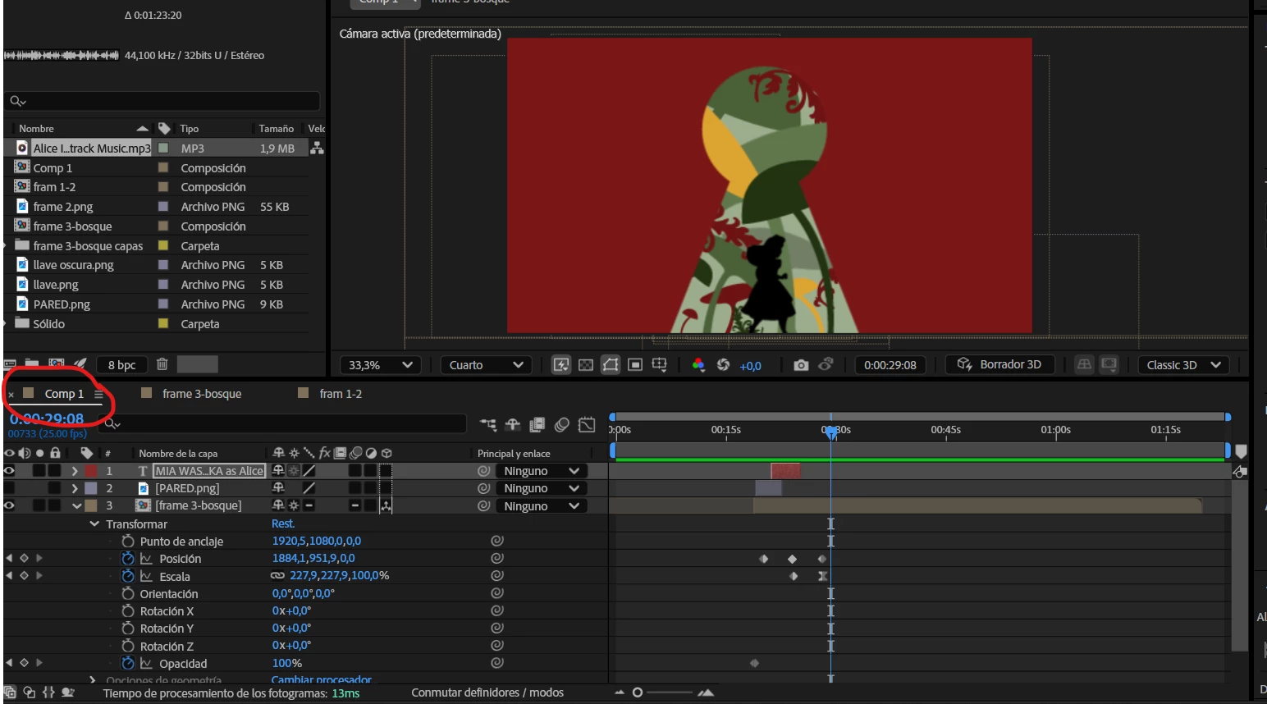Open the composition mini-flowchart icon in timeline
This screenshot has height=704, width=1267.
(488, 424)
